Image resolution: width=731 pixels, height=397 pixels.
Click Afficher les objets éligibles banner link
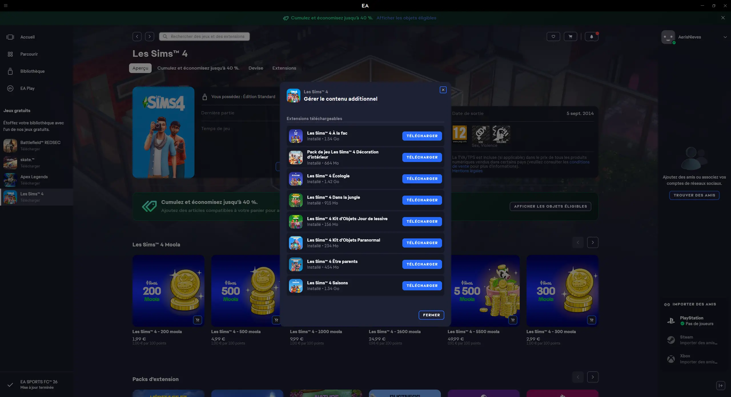point(406,18)
